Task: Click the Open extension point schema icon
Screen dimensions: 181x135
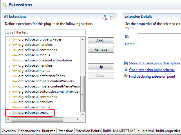Action: tap(126, 70)
